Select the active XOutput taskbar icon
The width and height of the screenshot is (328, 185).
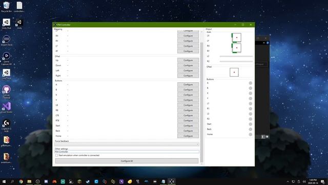point(172,181)
